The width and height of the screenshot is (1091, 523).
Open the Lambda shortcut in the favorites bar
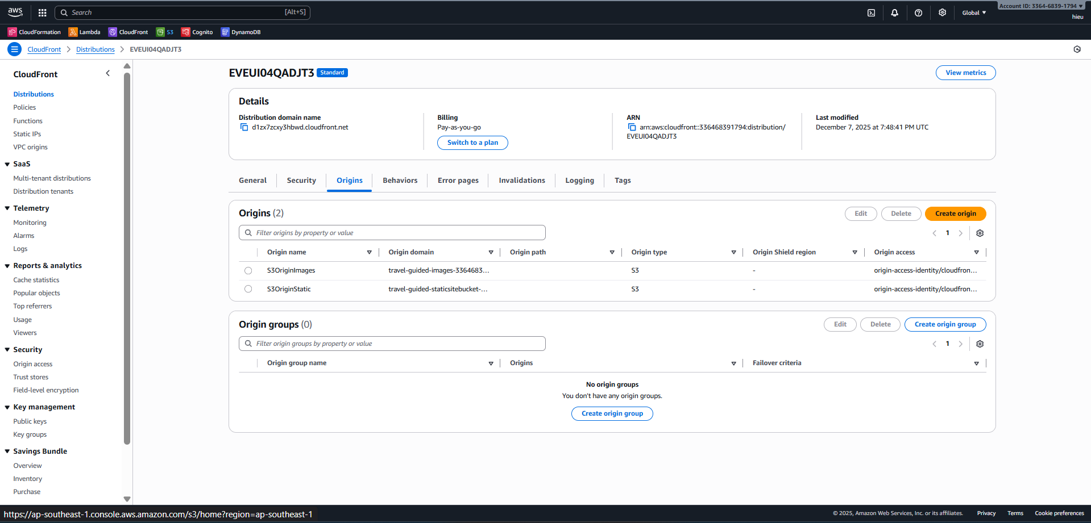(84, 32)
